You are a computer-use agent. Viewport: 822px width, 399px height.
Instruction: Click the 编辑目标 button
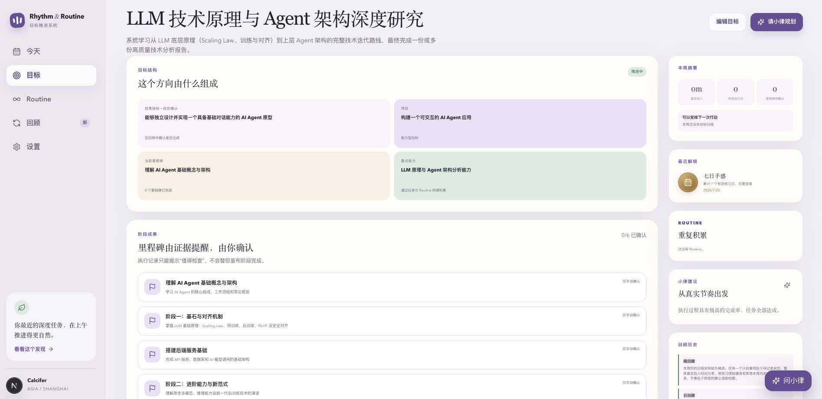click(727, 22)
